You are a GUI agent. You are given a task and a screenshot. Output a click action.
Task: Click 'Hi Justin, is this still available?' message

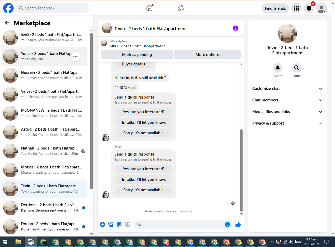140,78
